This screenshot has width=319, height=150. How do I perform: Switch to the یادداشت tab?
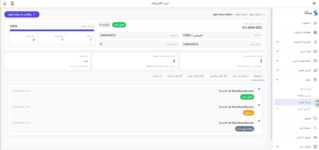click(x=157, y=76)
